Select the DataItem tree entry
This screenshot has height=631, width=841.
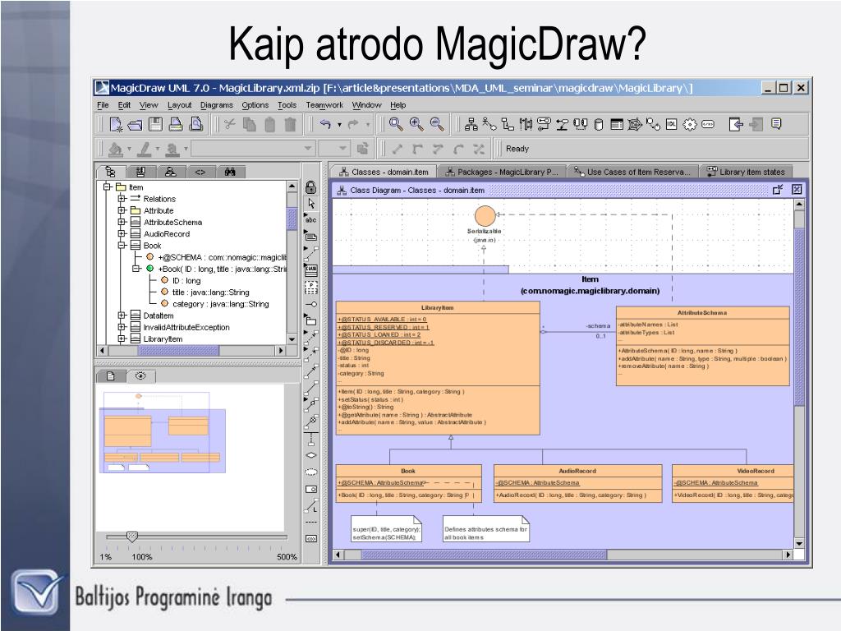pyautogui.click(x=159, y=315)
